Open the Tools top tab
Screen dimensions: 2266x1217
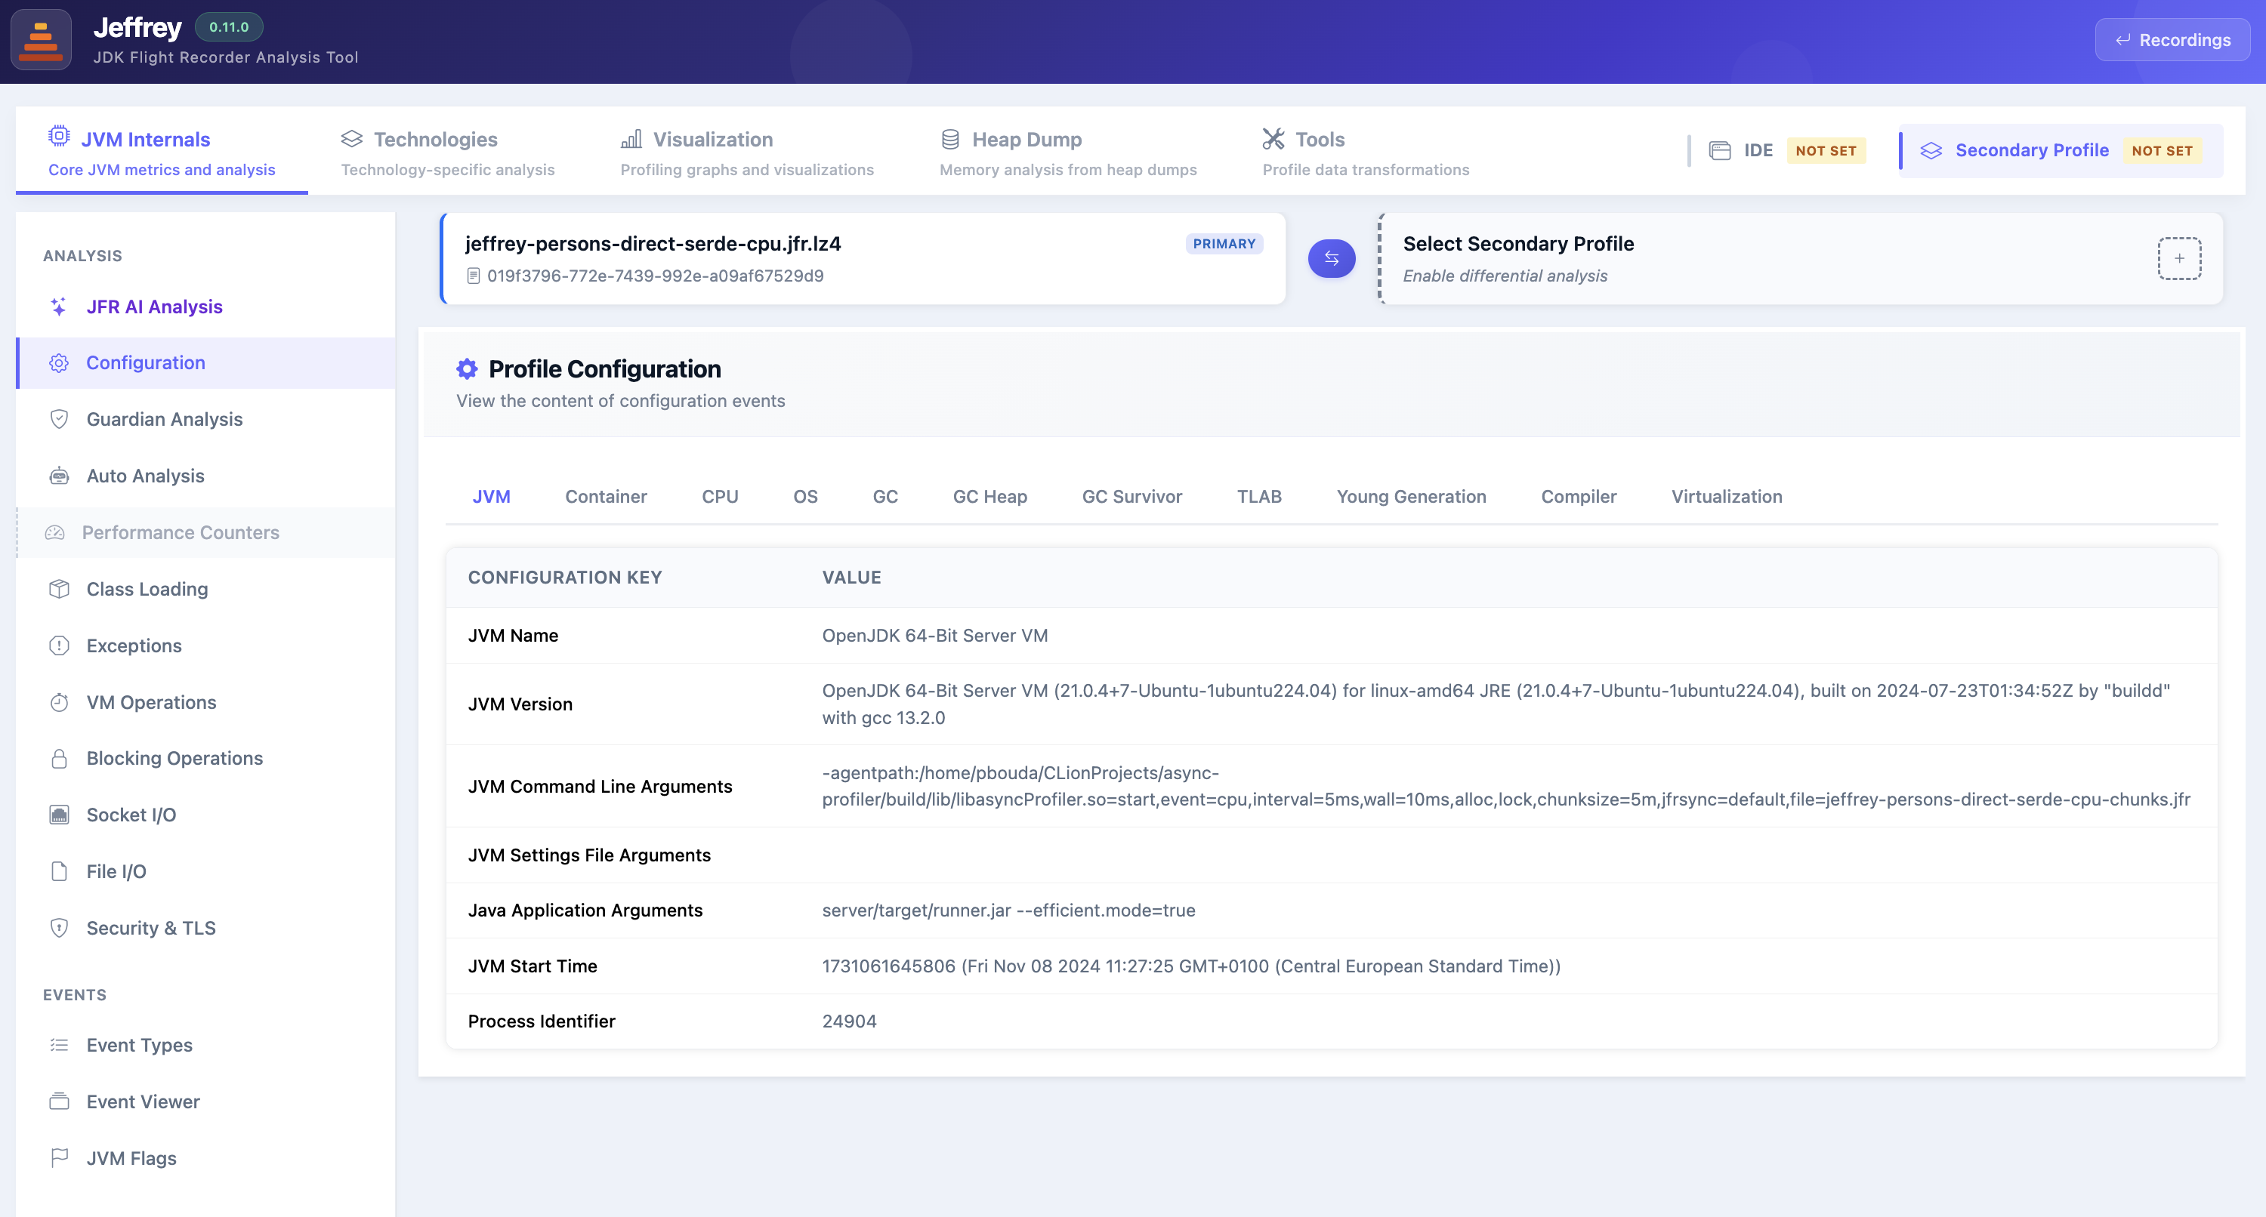1365,153
